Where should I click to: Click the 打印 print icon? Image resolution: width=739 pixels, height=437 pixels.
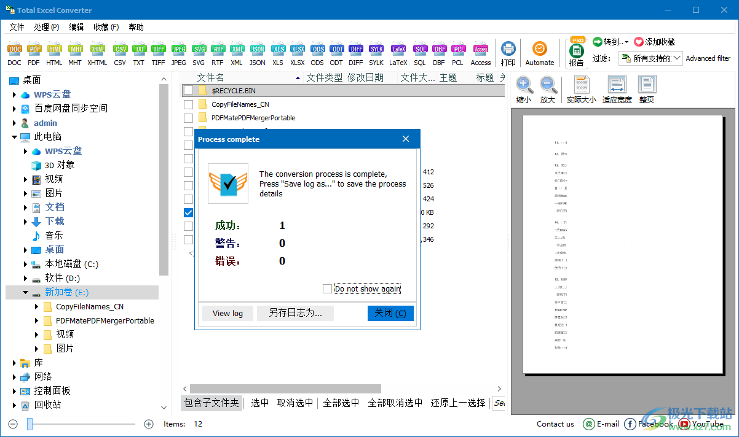(x=508, y=54)
